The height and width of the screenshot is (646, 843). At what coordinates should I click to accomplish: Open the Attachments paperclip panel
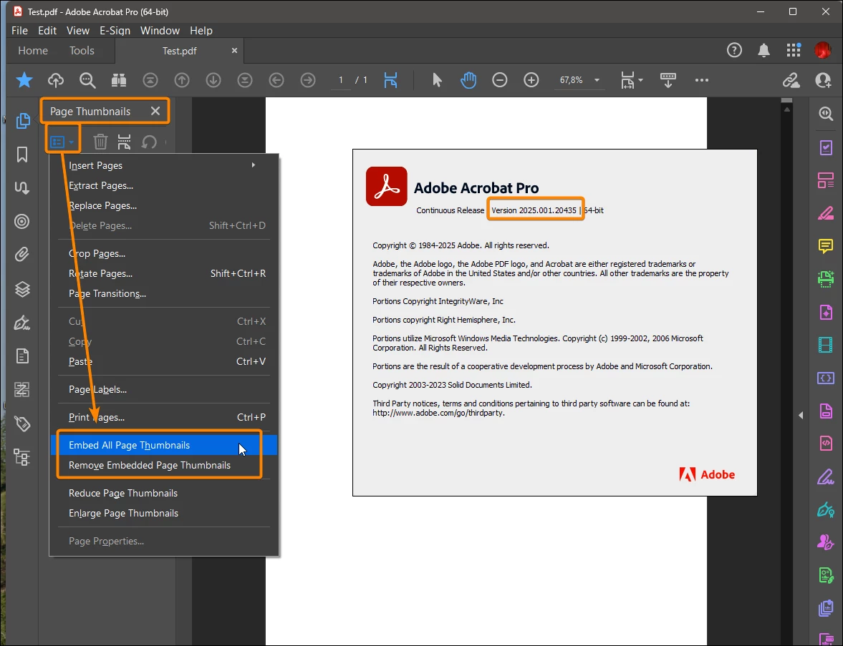click(21, 254)
